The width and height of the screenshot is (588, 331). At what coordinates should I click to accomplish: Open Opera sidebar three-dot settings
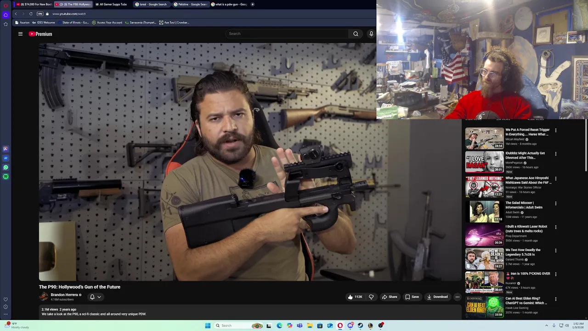[x=6, y=314]
